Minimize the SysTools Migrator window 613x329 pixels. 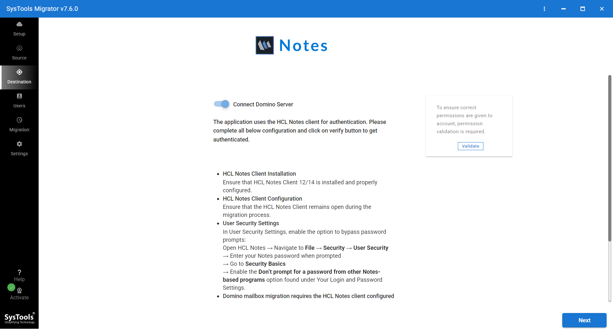564,9
